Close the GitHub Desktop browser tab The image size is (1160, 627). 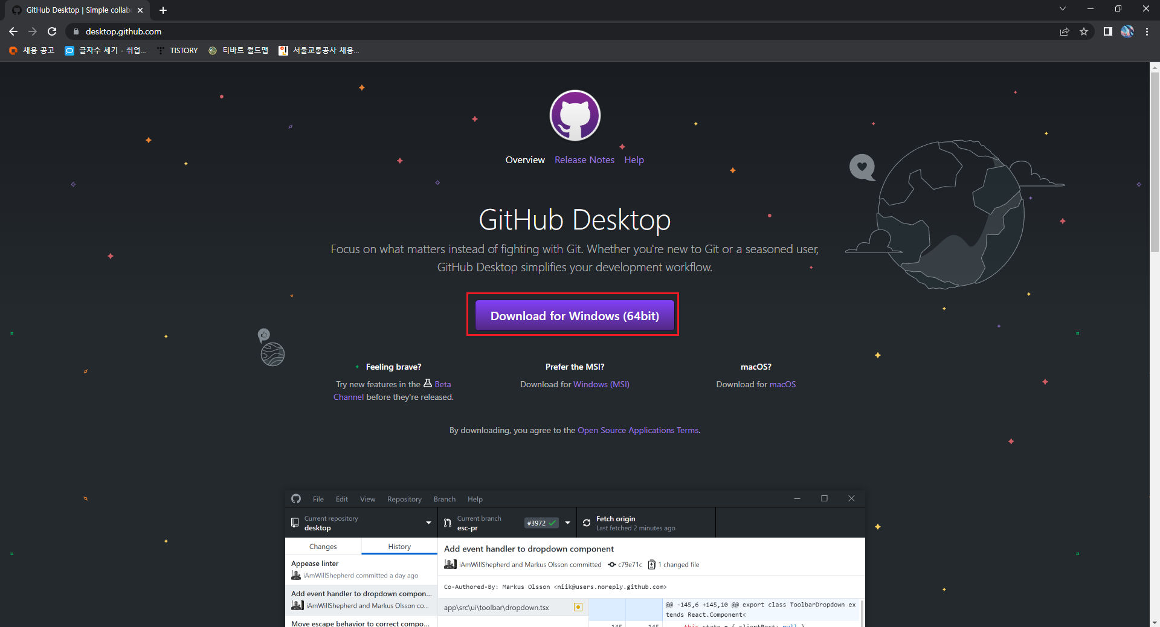tap(140, 10)
